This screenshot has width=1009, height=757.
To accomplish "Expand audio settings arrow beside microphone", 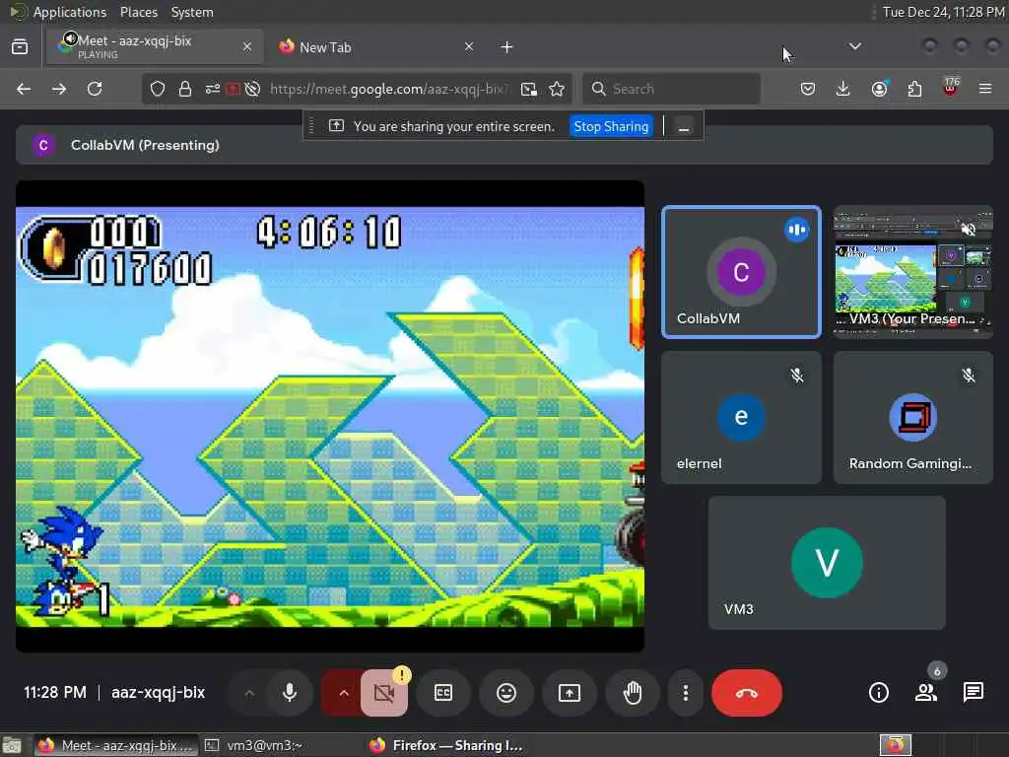I will point(249,693).
